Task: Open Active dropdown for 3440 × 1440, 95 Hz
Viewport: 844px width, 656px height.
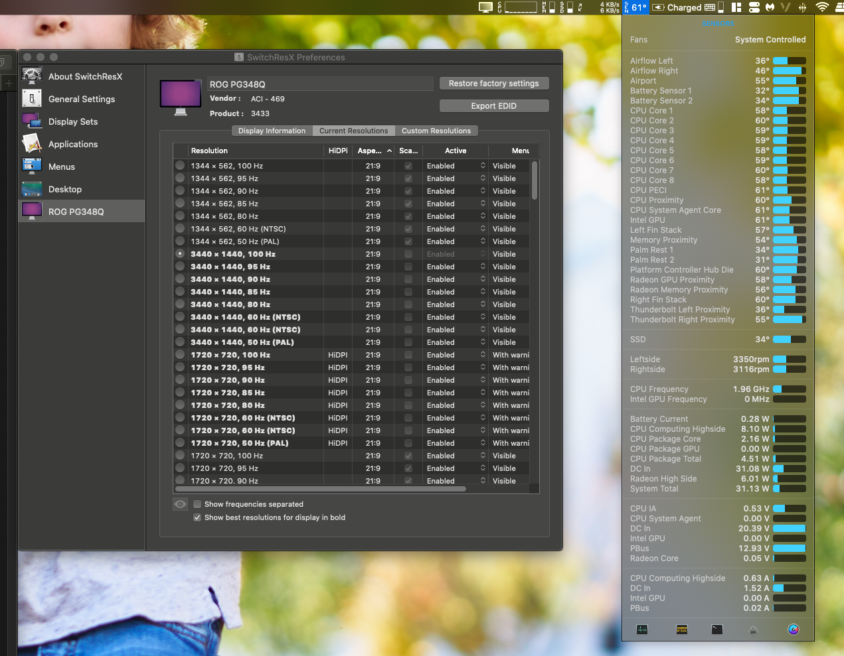Action: pos(456,267)
